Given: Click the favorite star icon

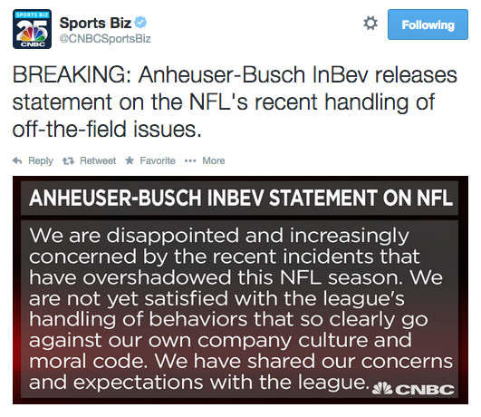Looking at the screenshot, I should (130, 160).
